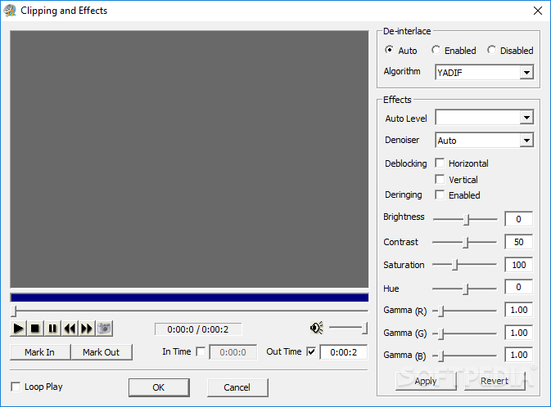Uncheck the Out Time checkbox
This screenshot has width=551, height=407.
point(311,351)
